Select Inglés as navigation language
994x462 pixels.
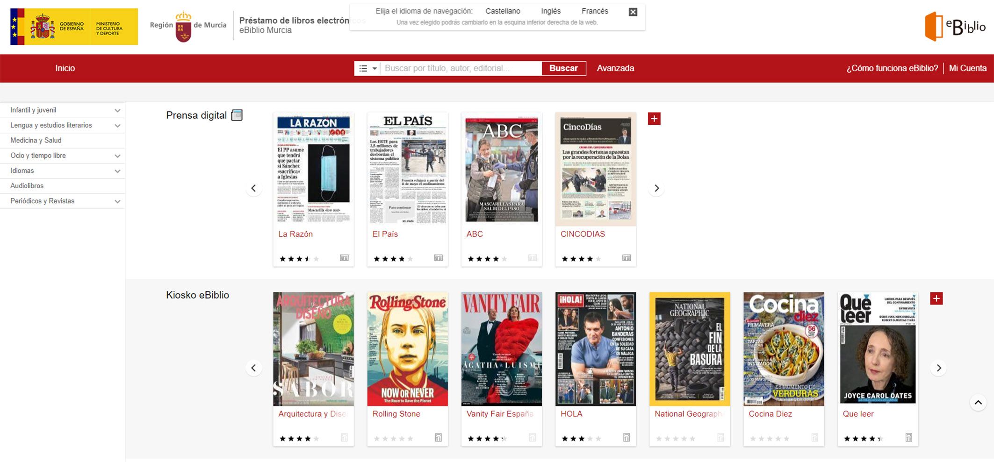pos(550,11)
